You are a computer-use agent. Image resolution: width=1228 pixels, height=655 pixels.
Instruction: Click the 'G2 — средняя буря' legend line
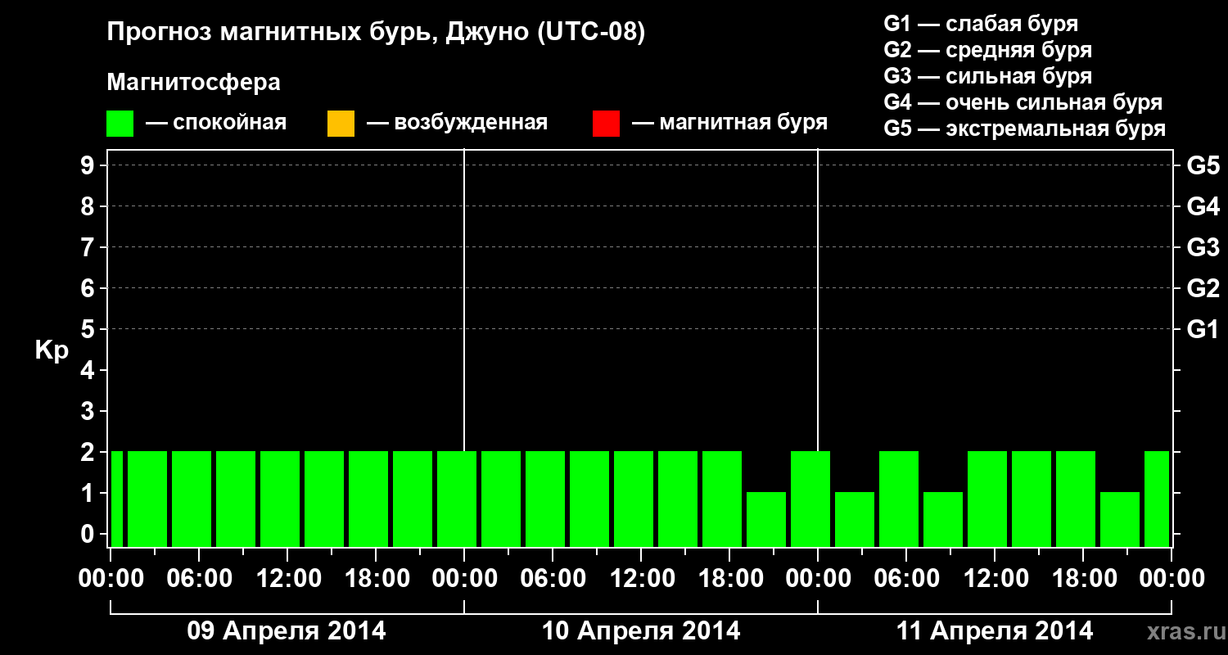tap(987, 50)
